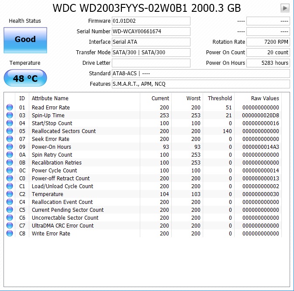Click the Transfer Mode field

pos(151,53)
